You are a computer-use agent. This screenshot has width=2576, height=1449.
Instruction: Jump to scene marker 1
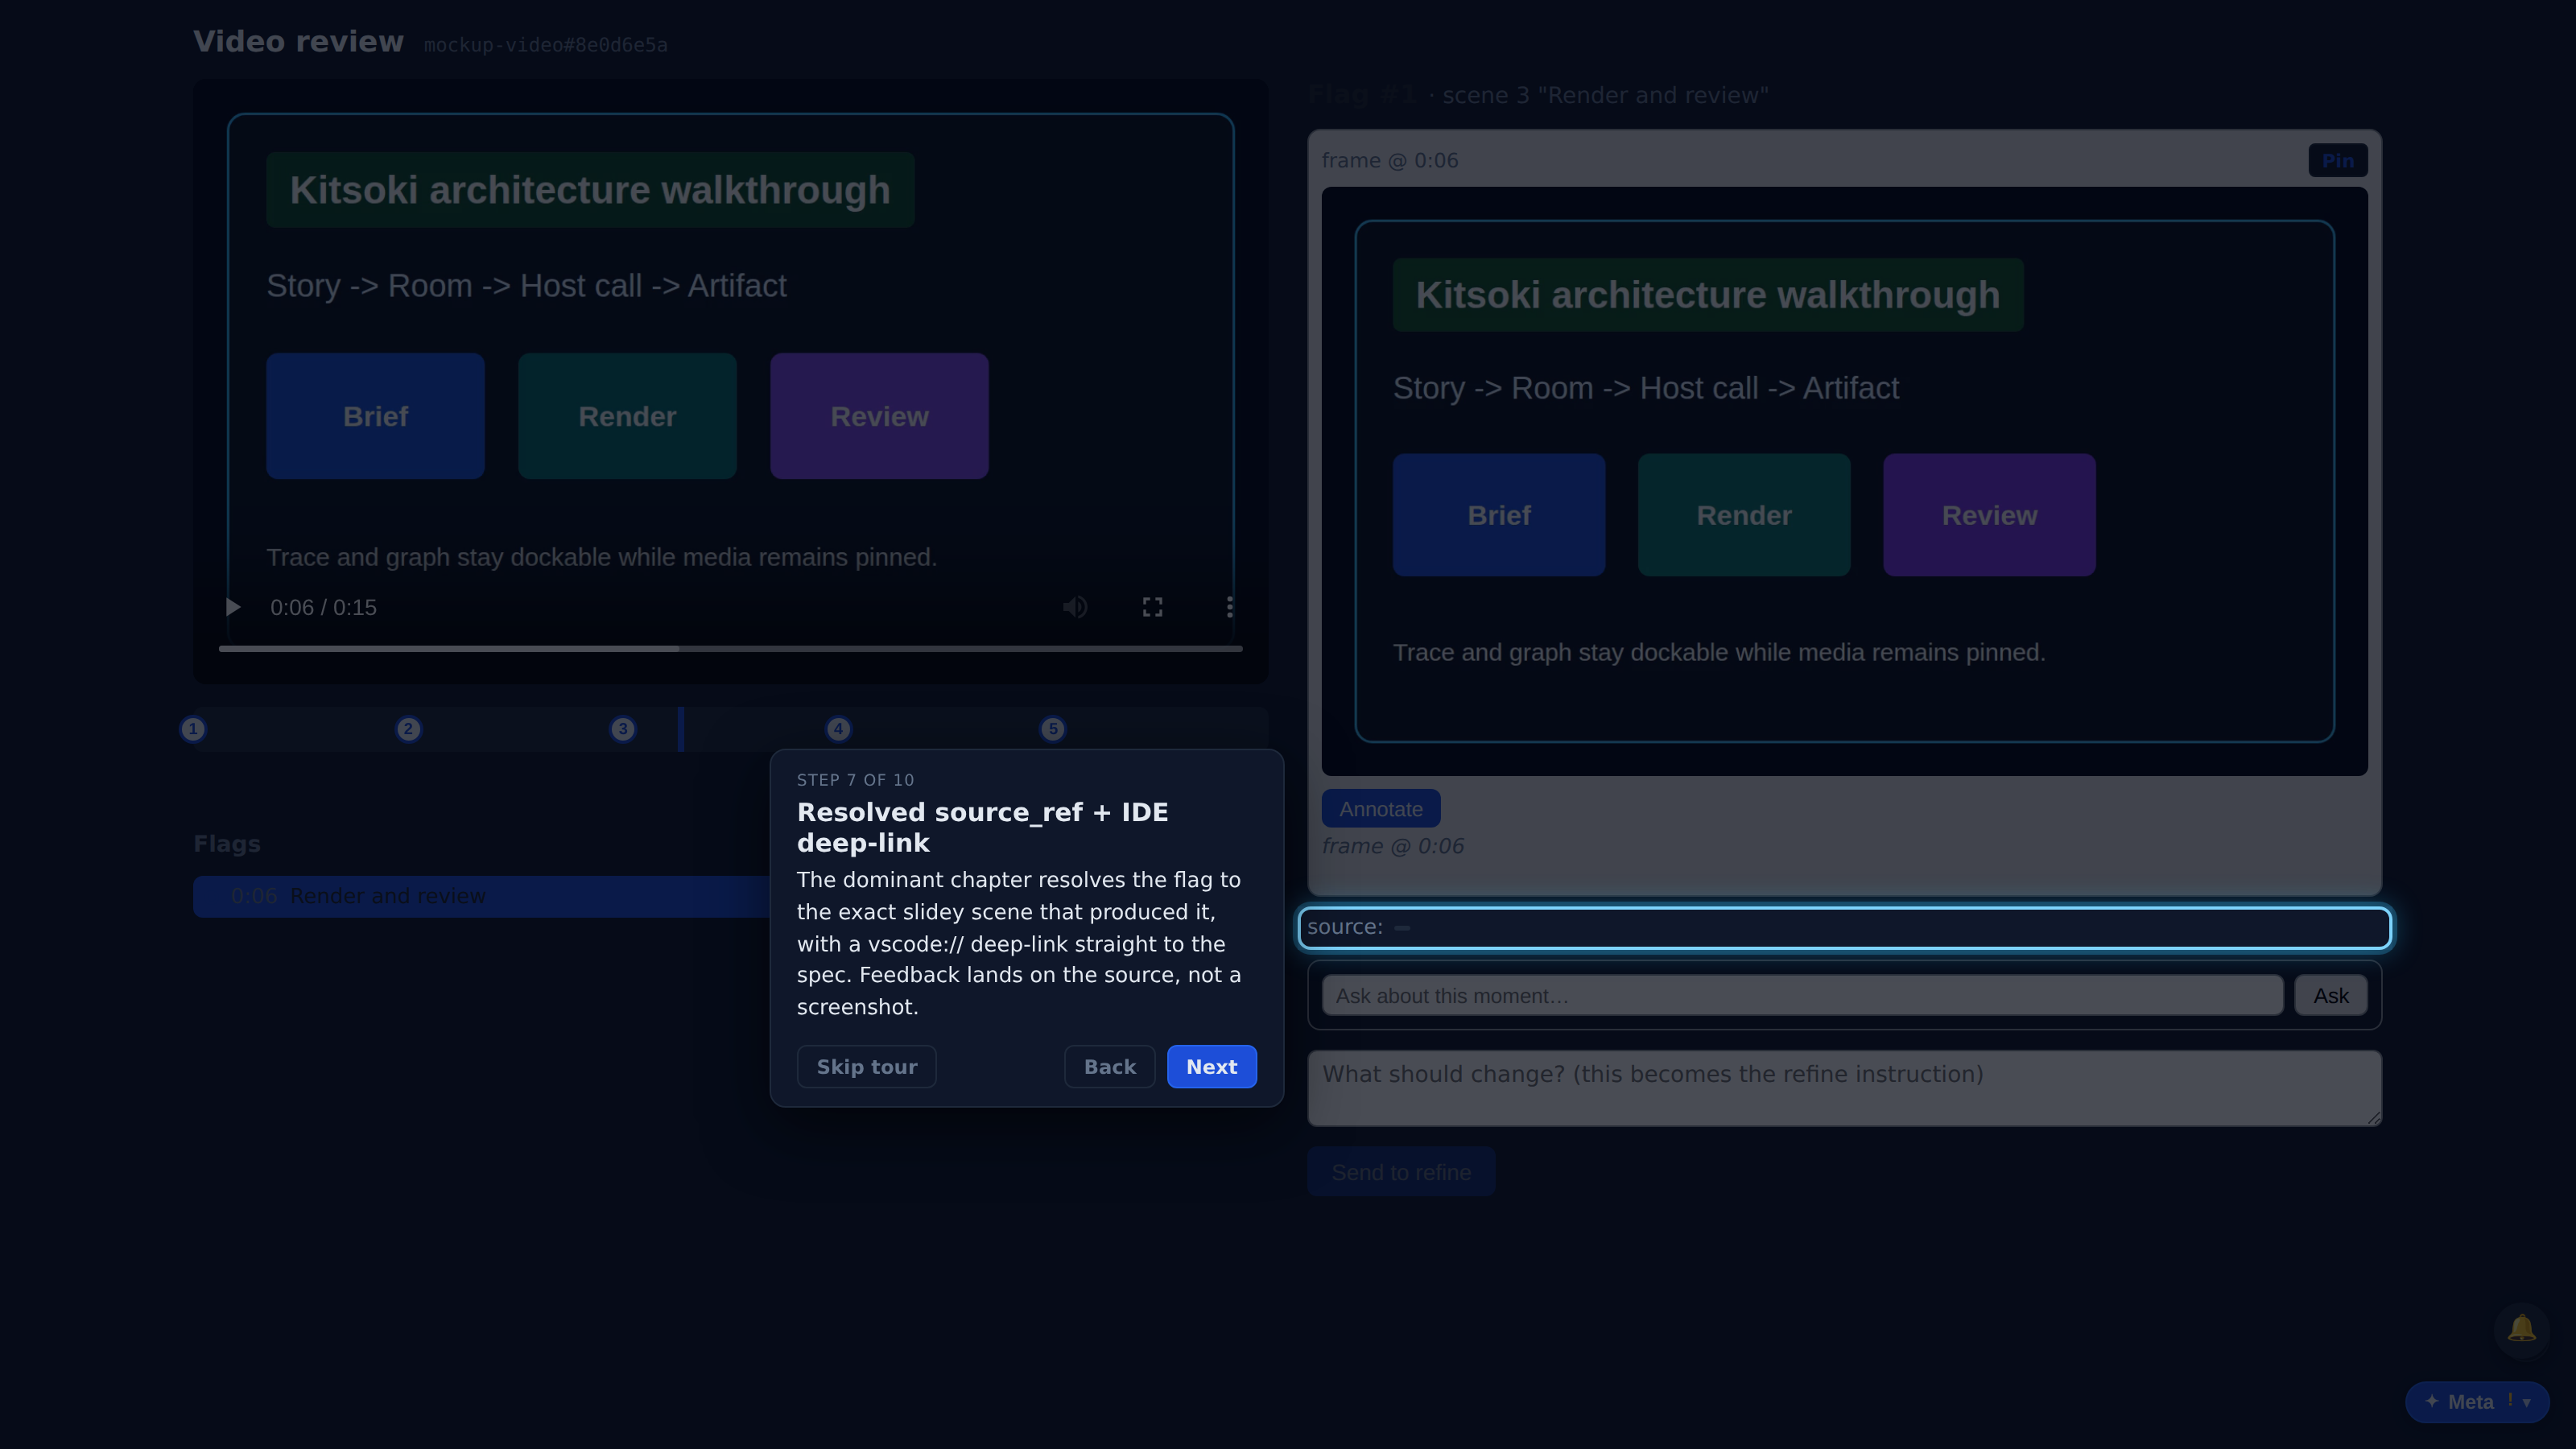[x=193, y=729]
